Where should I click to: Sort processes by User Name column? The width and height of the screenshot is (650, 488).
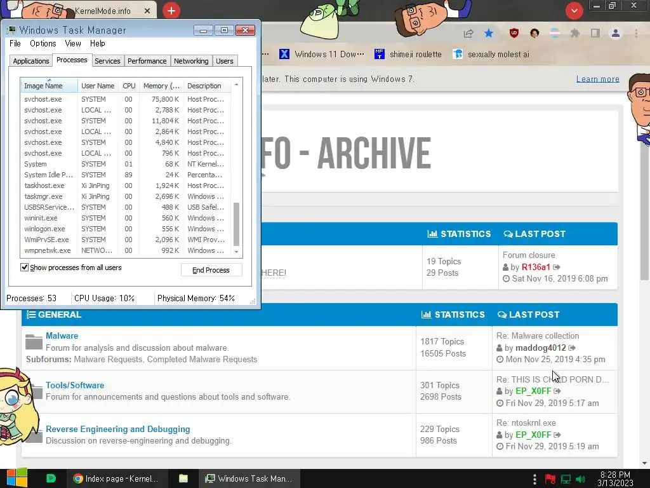point(98,86)
